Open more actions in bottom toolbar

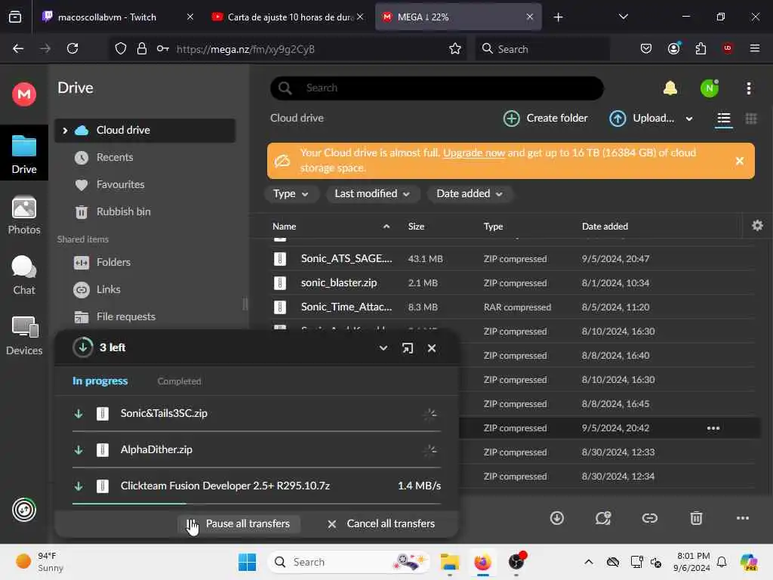point(742,518)
